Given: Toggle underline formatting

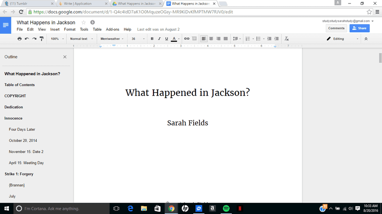Looking at the screenshot, I should [x=166, y=39].
